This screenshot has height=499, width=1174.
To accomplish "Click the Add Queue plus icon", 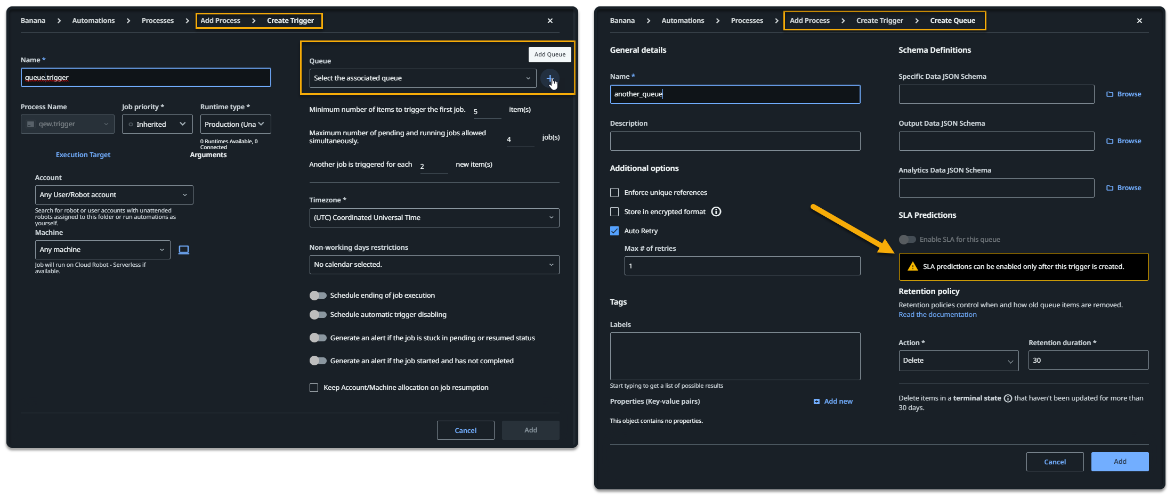I will 551,78.
